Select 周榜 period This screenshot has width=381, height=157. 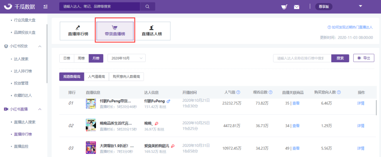(81, 58)
